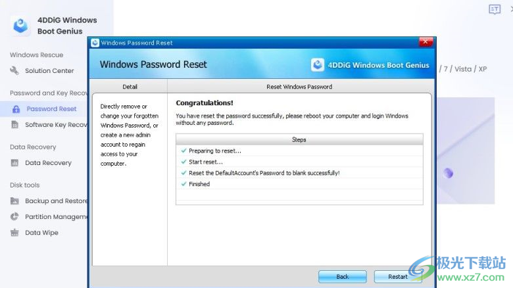The image size is (513, 288).
Task: Click the Password Reset lock icon
Action: point(16,109)
